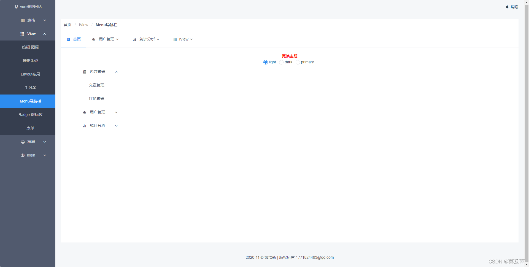Choose 文章管理 in the vertical menu
Image resolution: width=529 pixels, height=267 pixels.
[96, 85]
